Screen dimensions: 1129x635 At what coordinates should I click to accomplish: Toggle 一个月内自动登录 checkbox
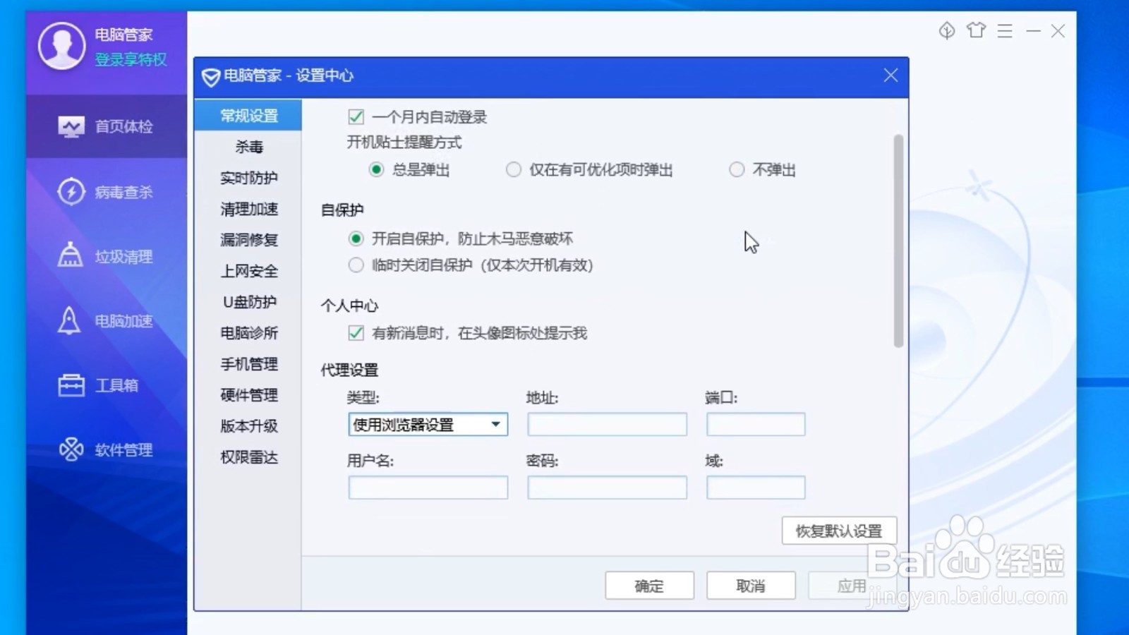pyautogui.click(x=356, y=117)
